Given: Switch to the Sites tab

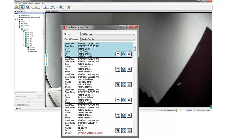Looking at the screenshot, I should pos(24,11).
